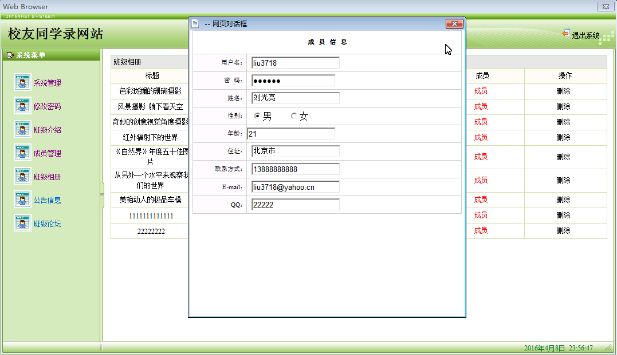617x355 pixels.
Task: Close the 网页对话框 dialog
Action: click(454, 23)
